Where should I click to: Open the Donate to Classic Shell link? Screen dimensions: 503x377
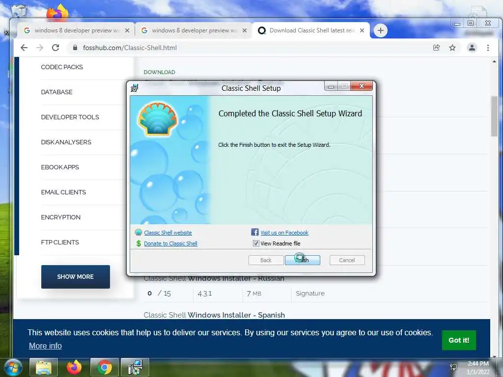170,243
